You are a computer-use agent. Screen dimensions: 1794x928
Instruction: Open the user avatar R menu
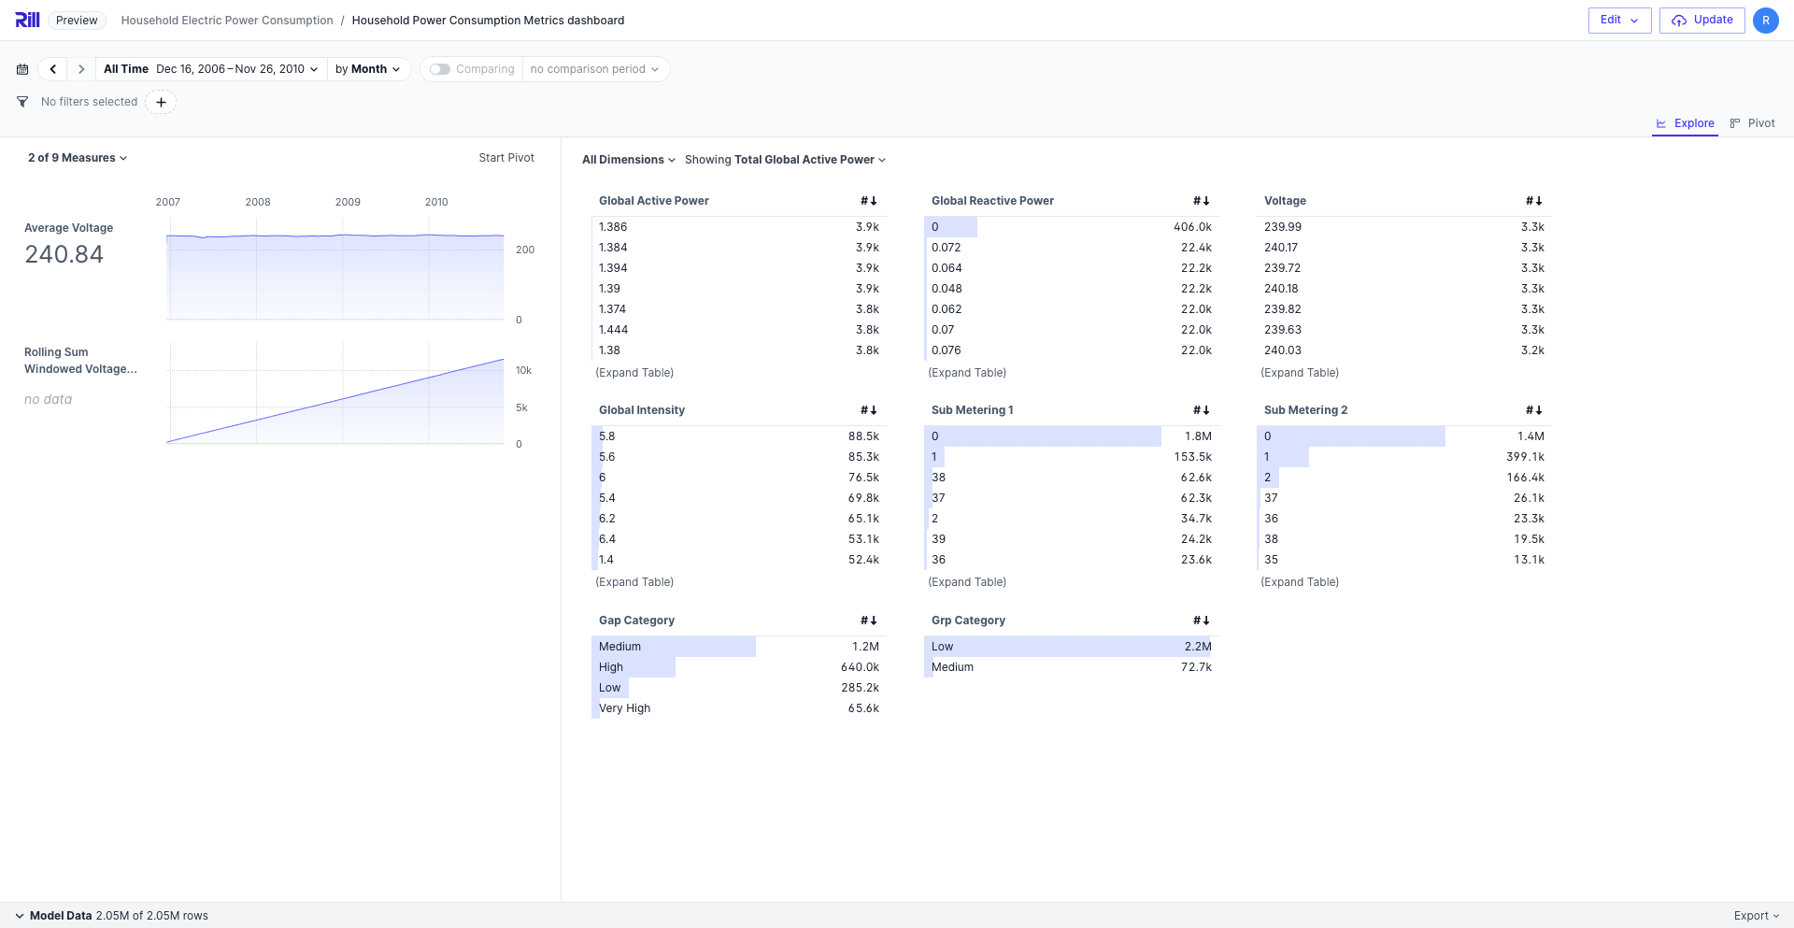click(1765, 21)
